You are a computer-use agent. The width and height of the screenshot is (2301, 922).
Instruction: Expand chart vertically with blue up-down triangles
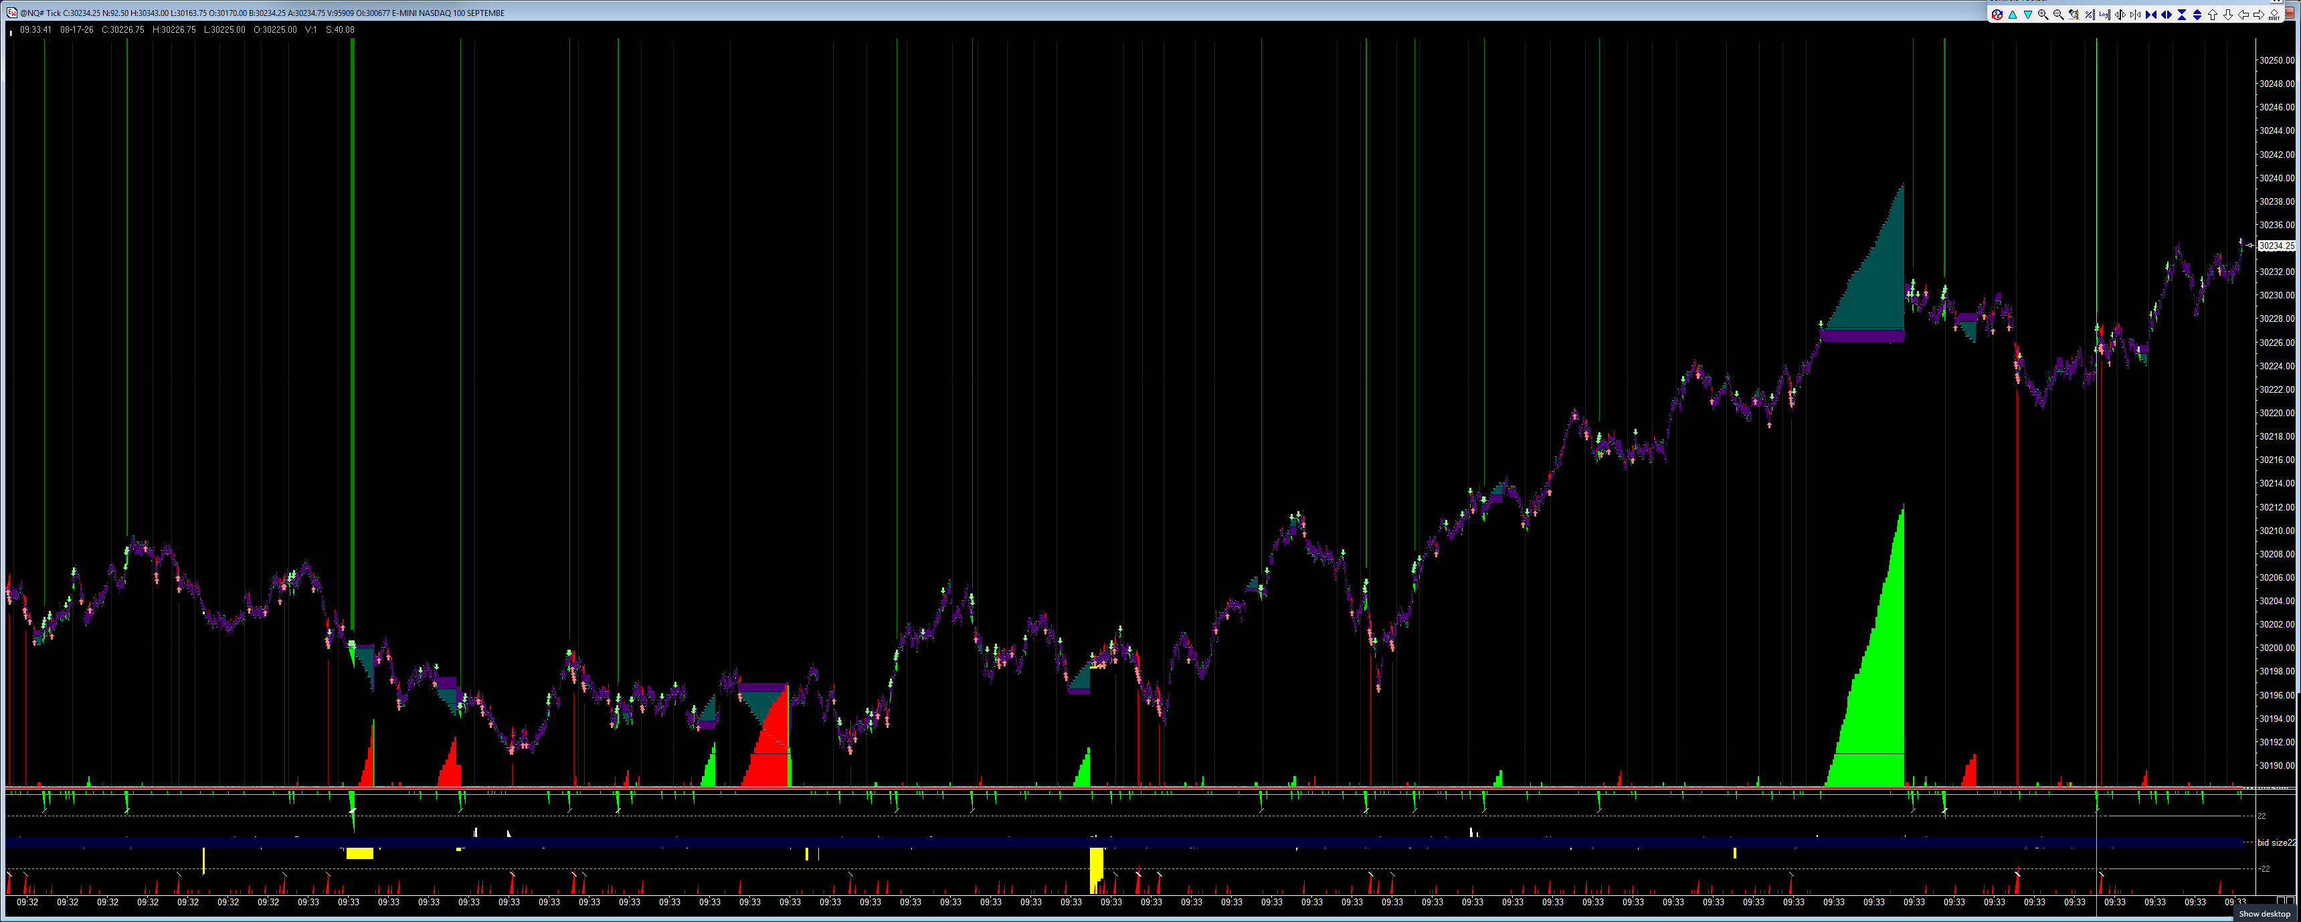(x=2197, y=14)
